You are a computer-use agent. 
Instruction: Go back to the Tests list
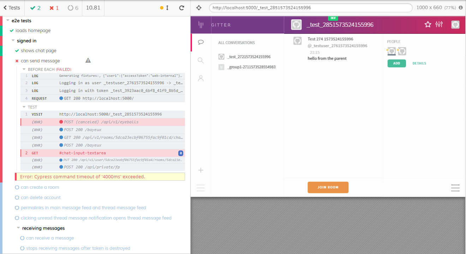12,8
